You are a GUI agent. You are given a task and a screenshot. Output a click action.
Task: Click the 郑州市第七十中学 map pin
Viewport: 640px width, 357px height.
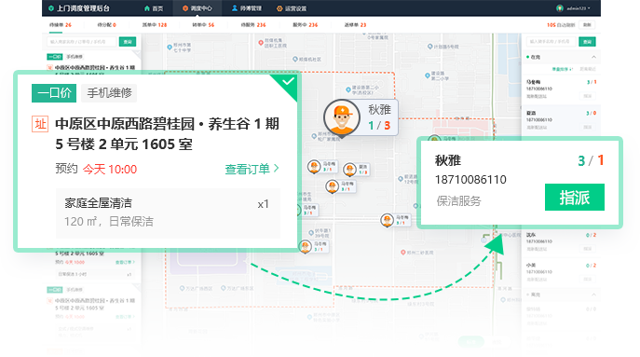pyautogui.click(x=170, y=48)
